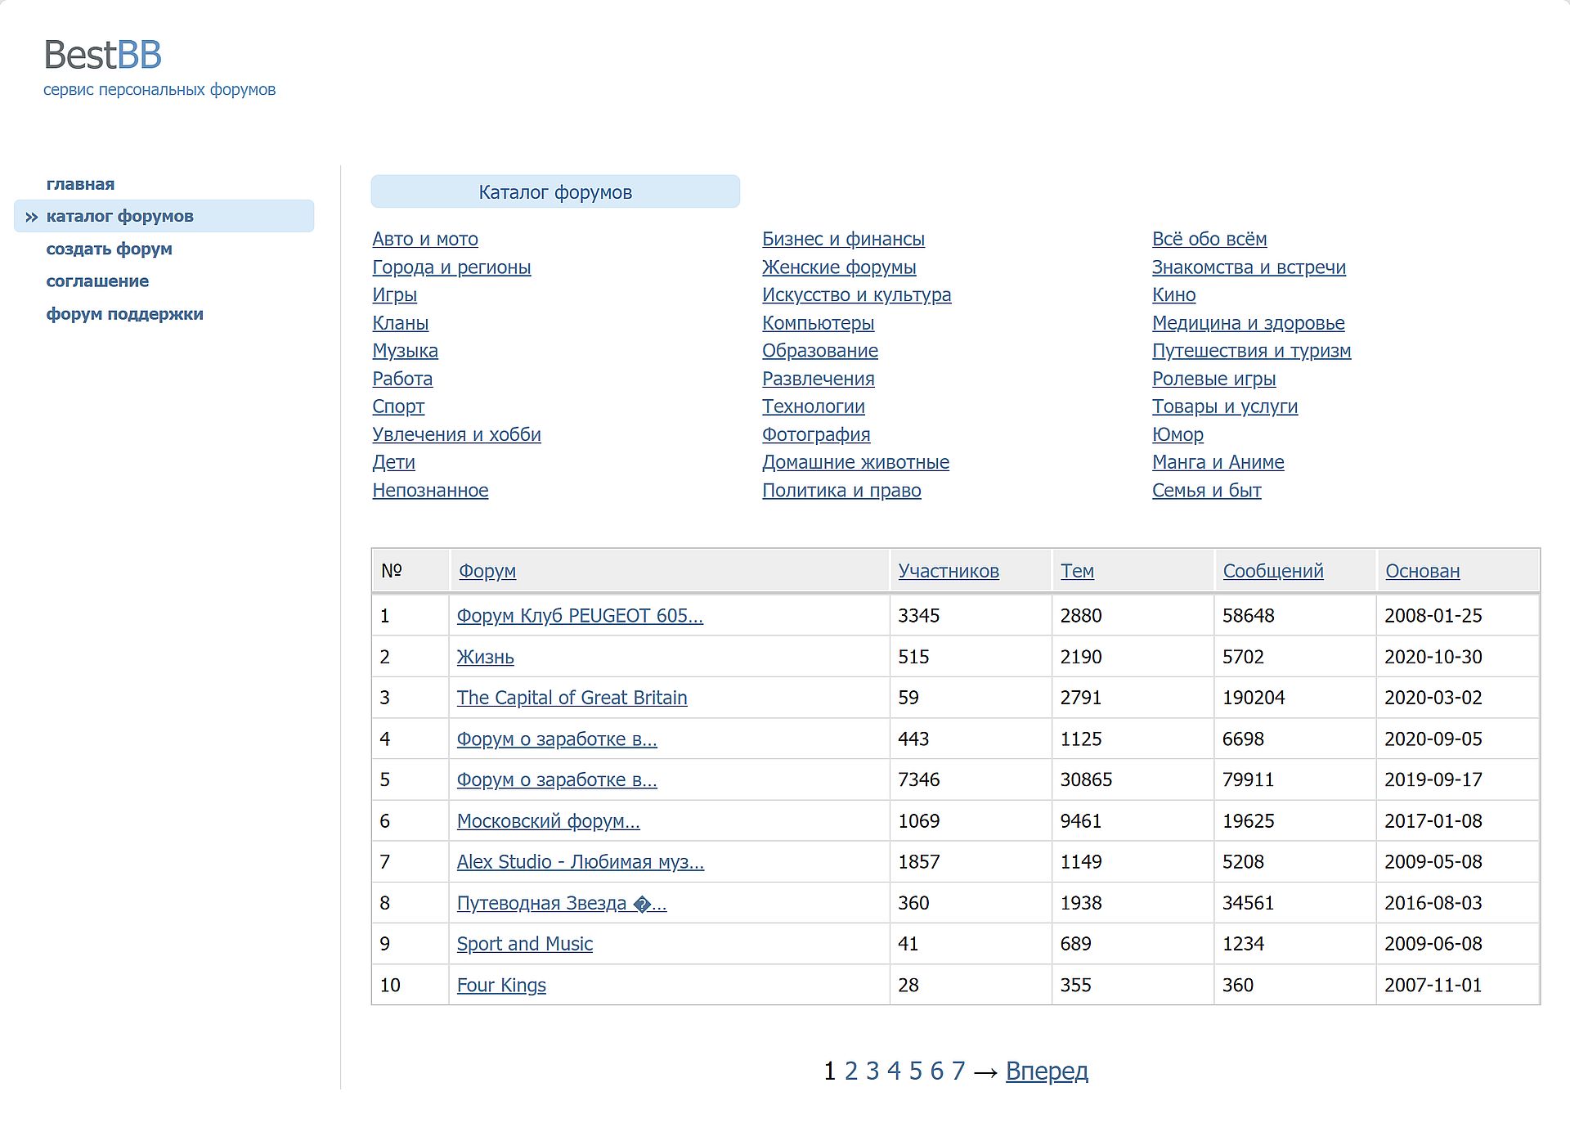
Task: Sort table by Основан column
Action: pos(1422,571)
